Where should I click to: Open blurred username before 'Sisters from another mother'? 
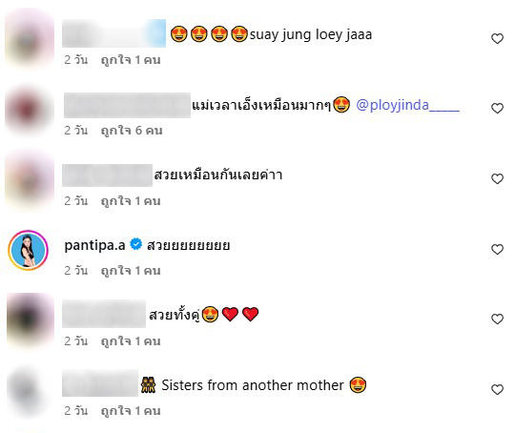[100, 382]
